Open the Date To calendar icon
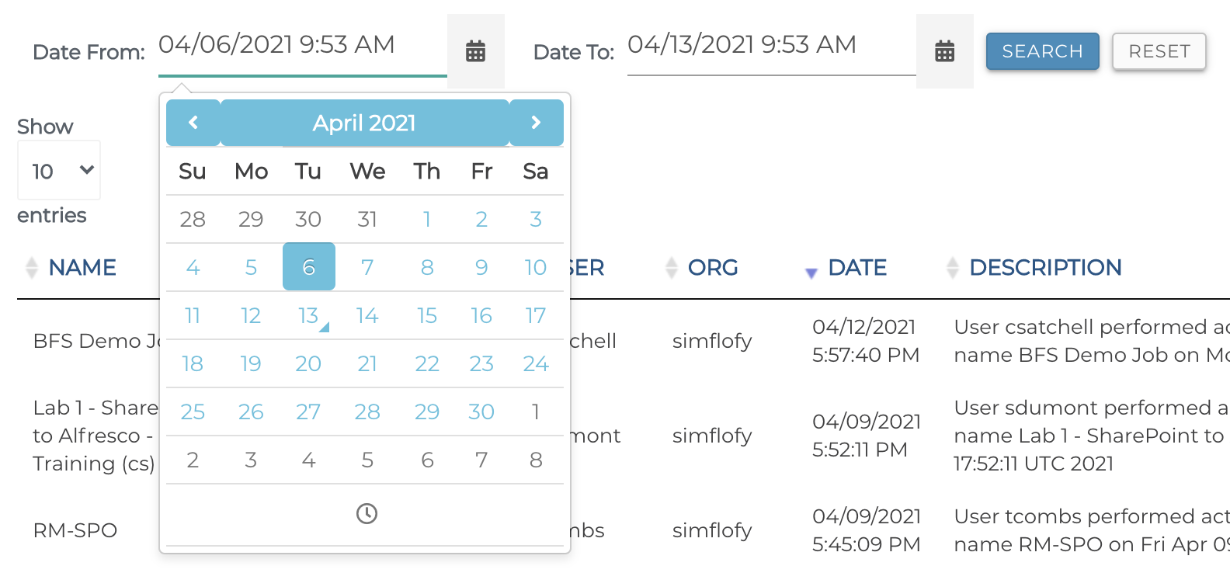This screenshot has height=573, width=1230. pos(944,51)
